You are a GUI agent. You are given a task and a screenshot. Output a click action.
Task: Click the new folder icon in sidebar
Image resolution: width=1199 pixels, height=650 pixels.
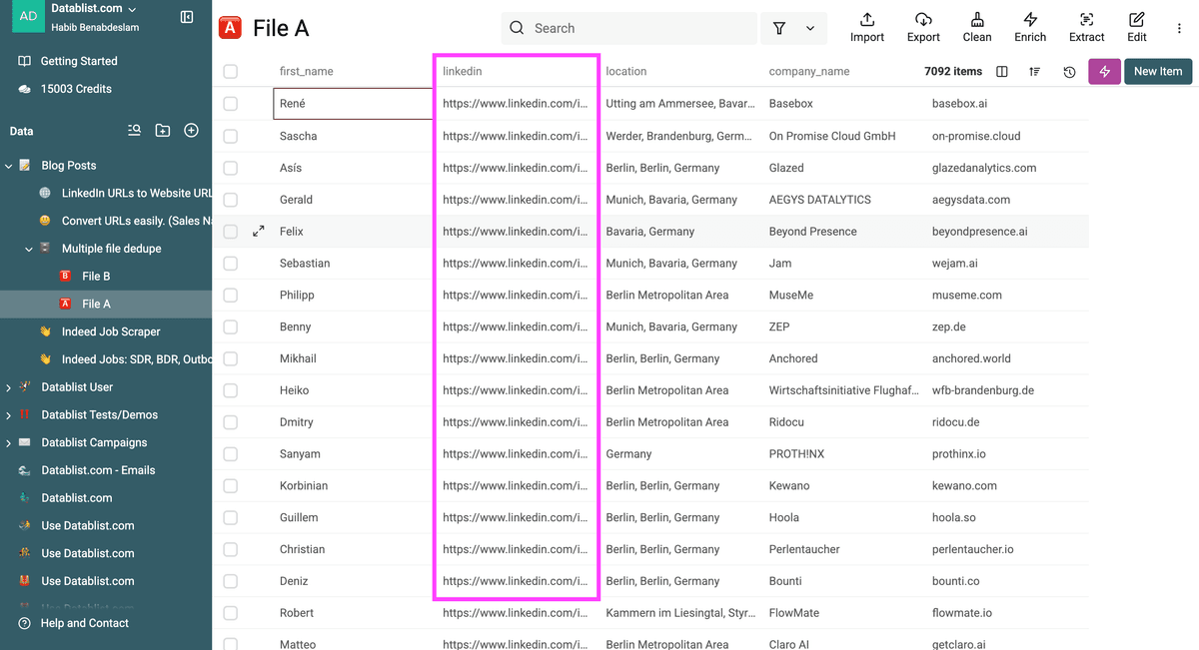click(163, 131)
